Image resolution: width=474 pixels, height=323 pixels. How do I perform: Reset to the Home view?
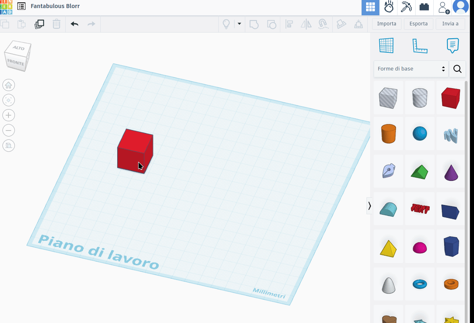(8, 85)
